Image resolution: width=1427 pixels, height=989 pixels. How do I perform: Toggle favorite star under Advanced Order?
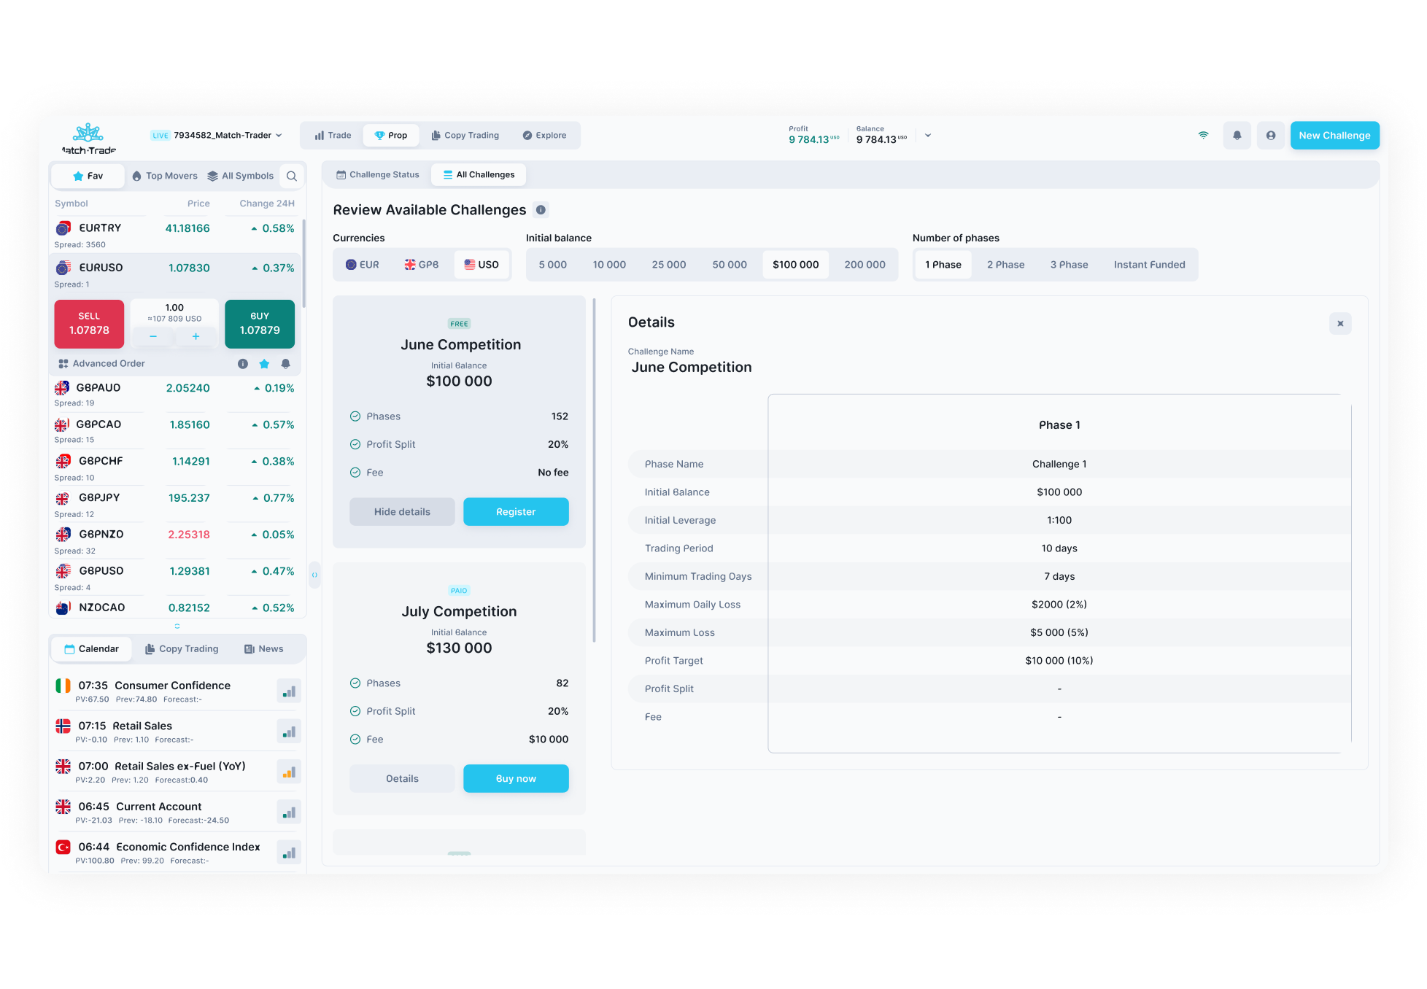pyautogui.click(x=264, y=364)
